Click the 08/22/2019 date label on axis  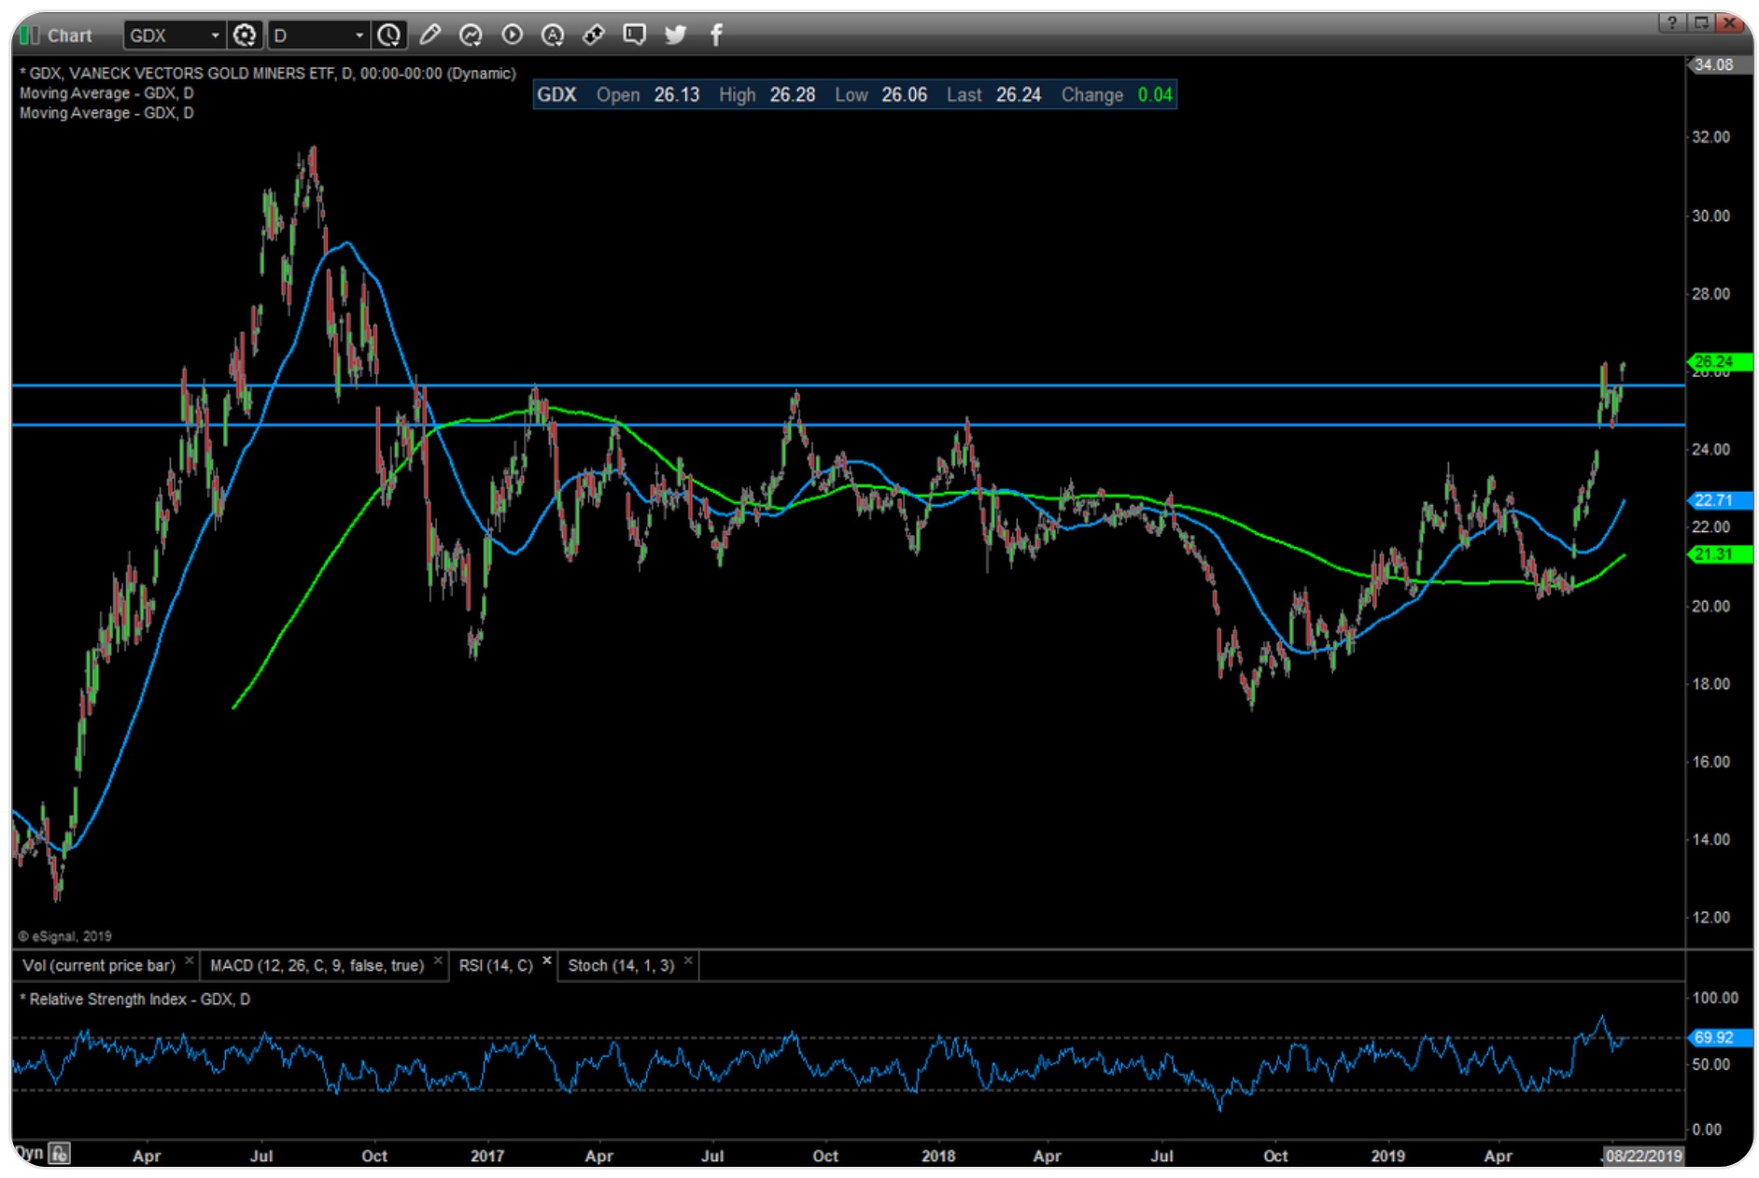pos(1643,1156)
